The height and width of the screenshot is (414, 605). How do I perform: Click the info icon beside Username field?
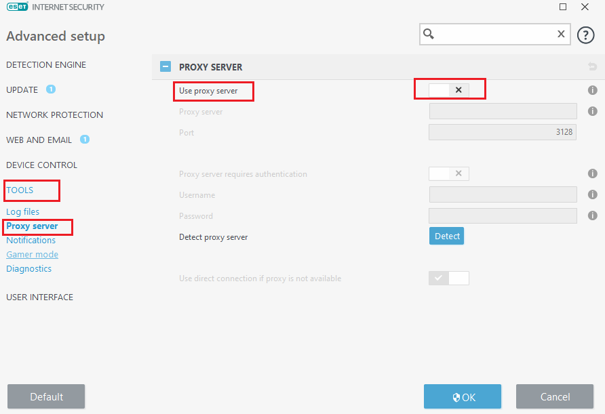pos(592,195)
